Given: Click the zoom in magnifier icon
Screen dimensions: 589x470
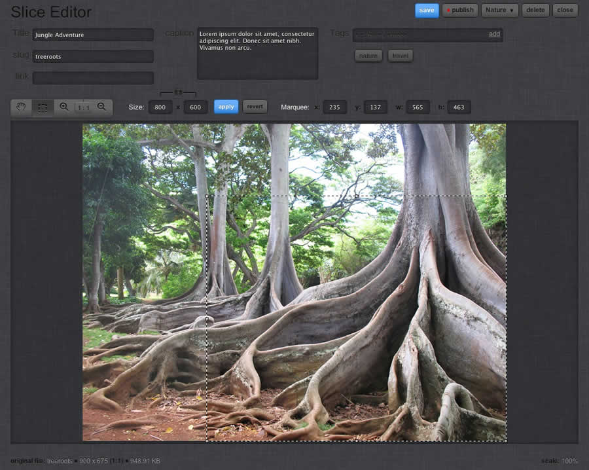Looking at the screenshot, I should pyautogui.click(x=64, y=107).
